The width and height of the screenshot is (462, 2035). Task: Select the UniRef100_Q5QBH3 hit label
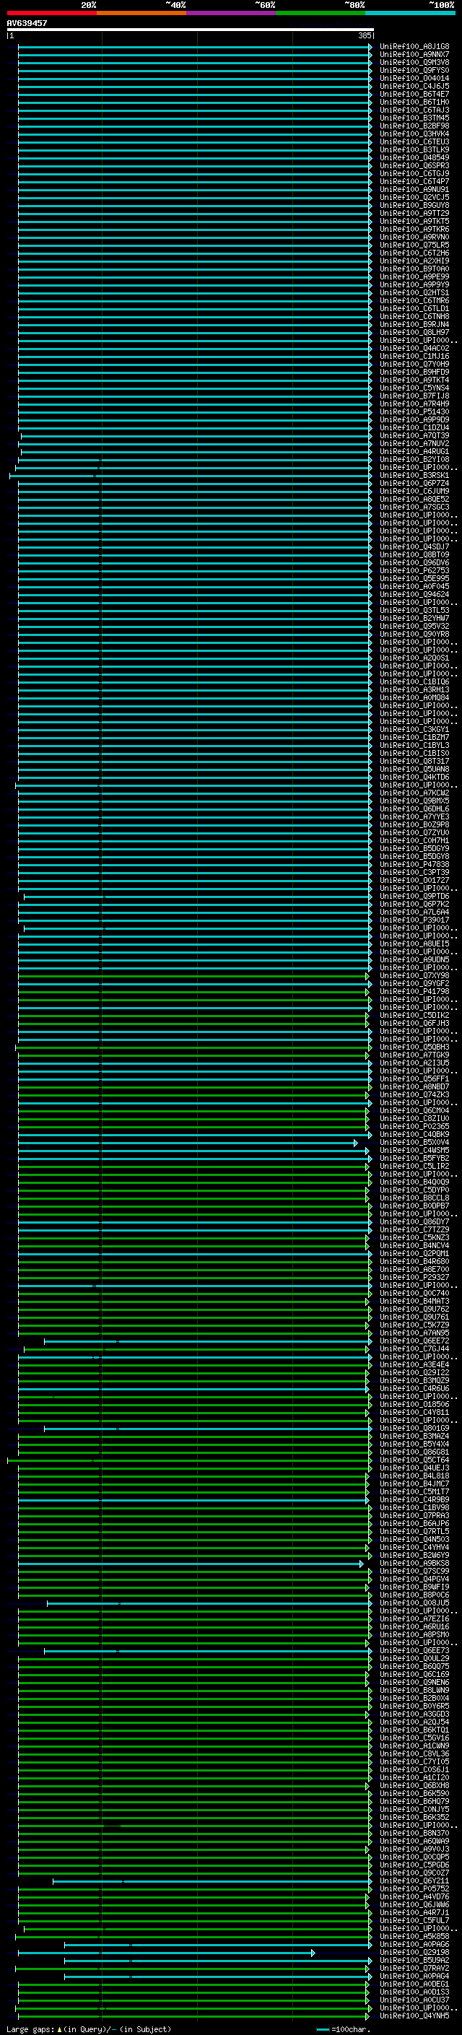[414, 1047]
